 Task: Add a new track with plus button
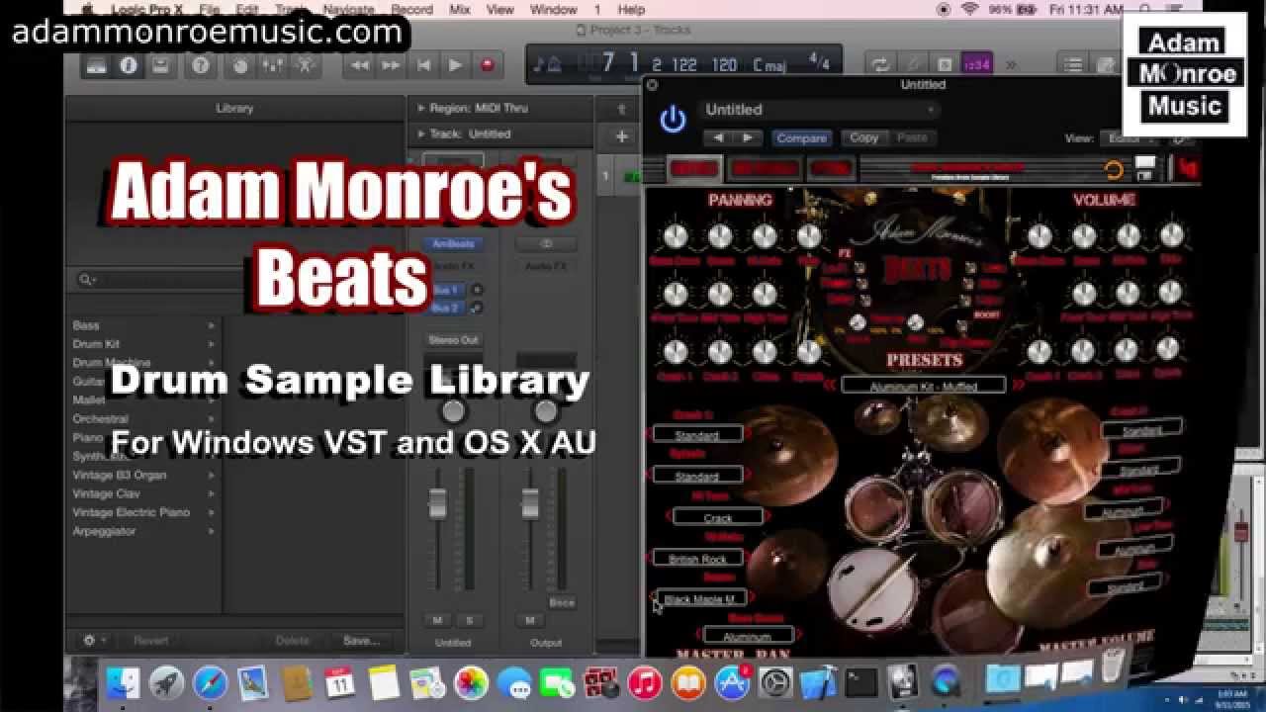click(x=621, y=136)
